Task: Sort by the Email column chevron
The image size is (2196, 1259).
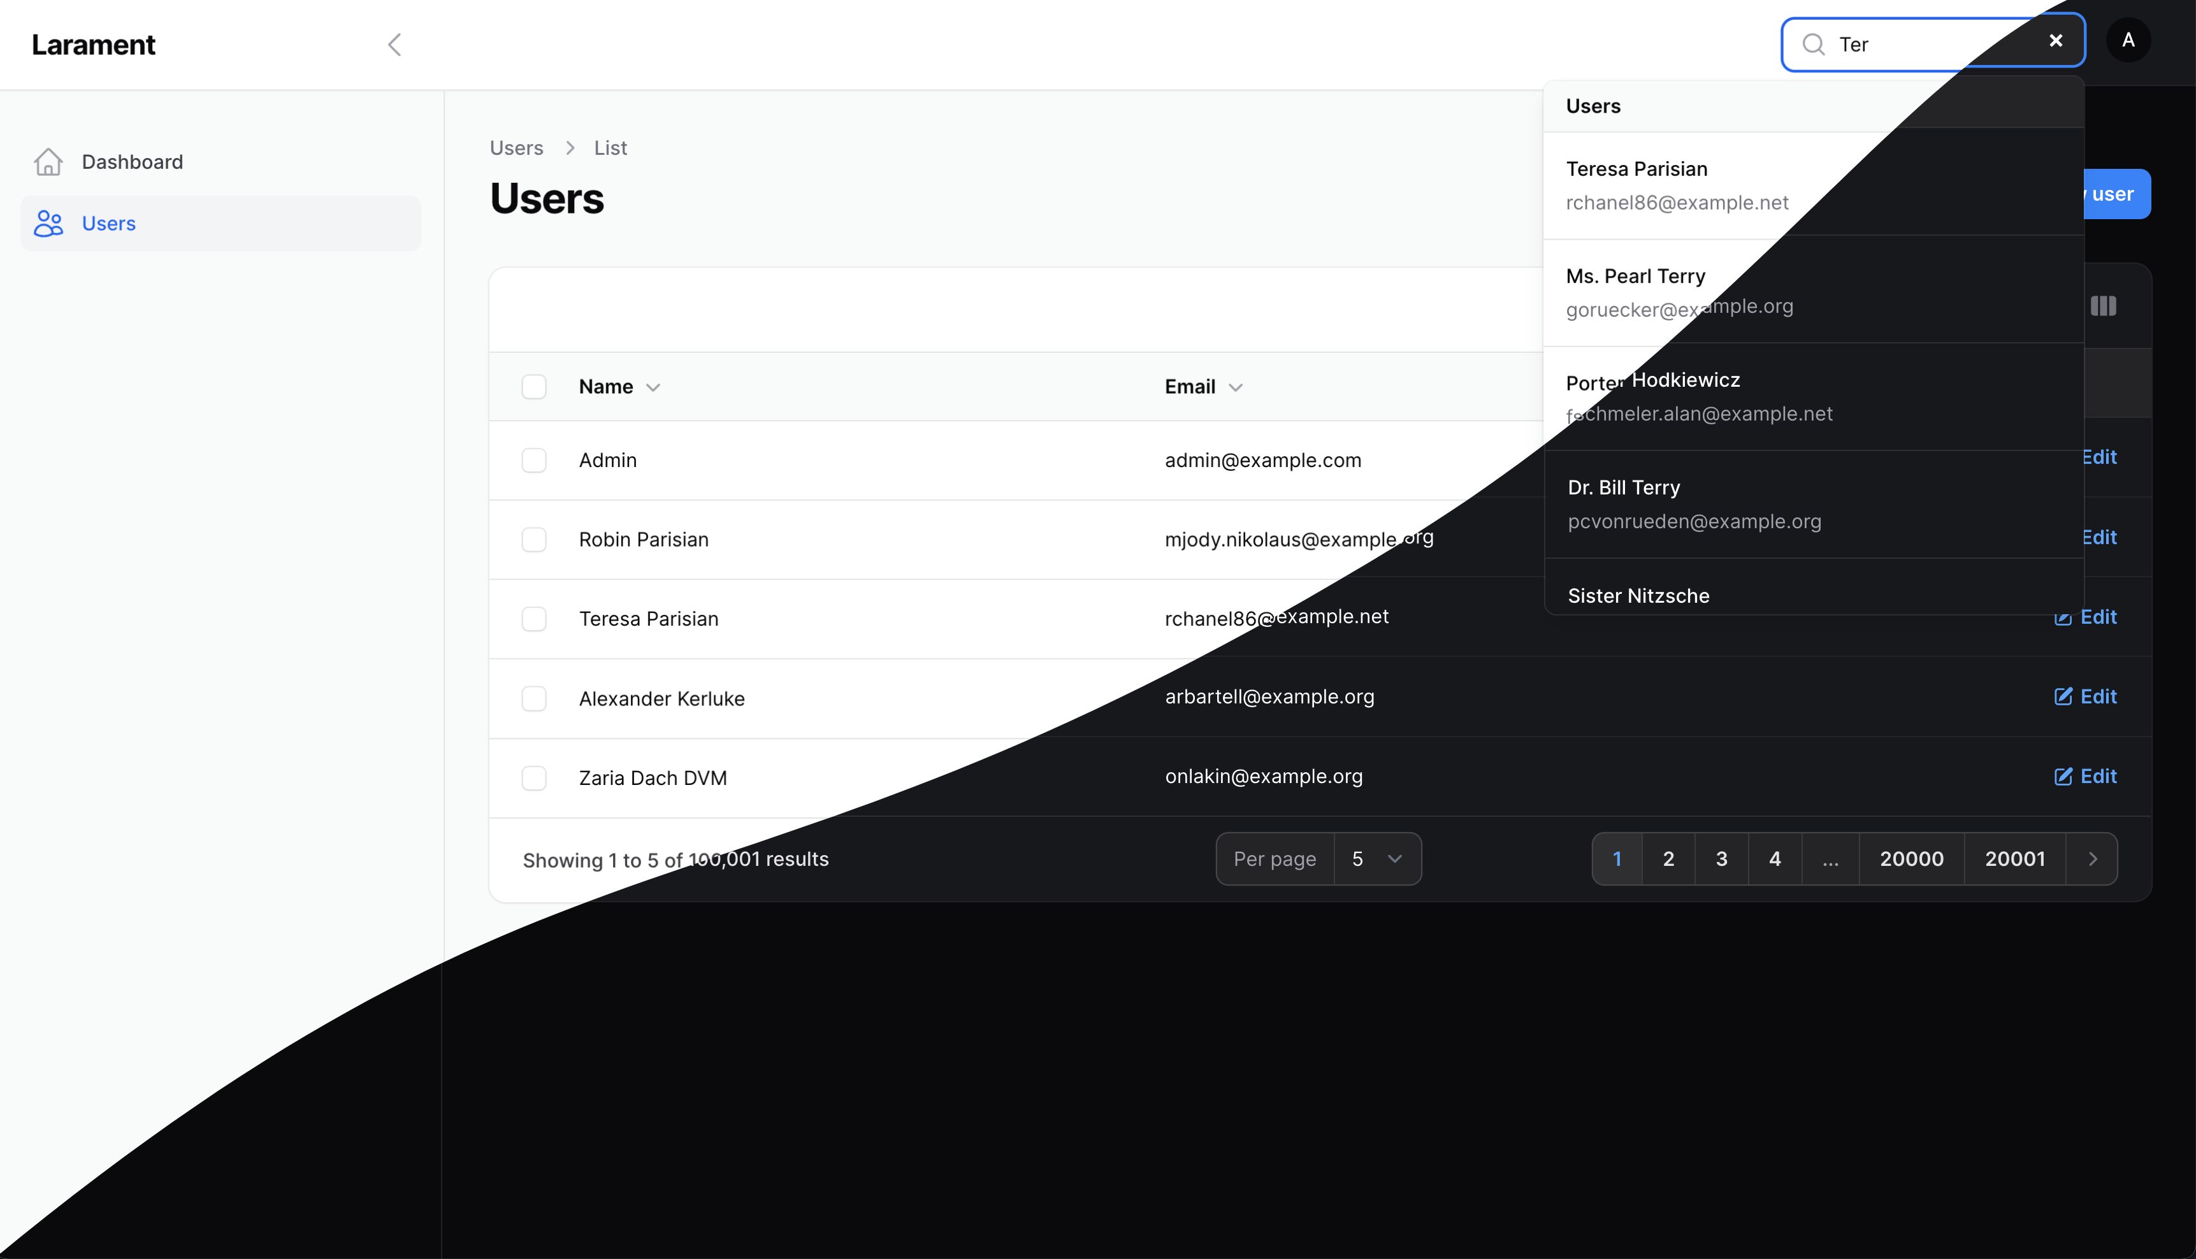Action: coord(1236,387)
